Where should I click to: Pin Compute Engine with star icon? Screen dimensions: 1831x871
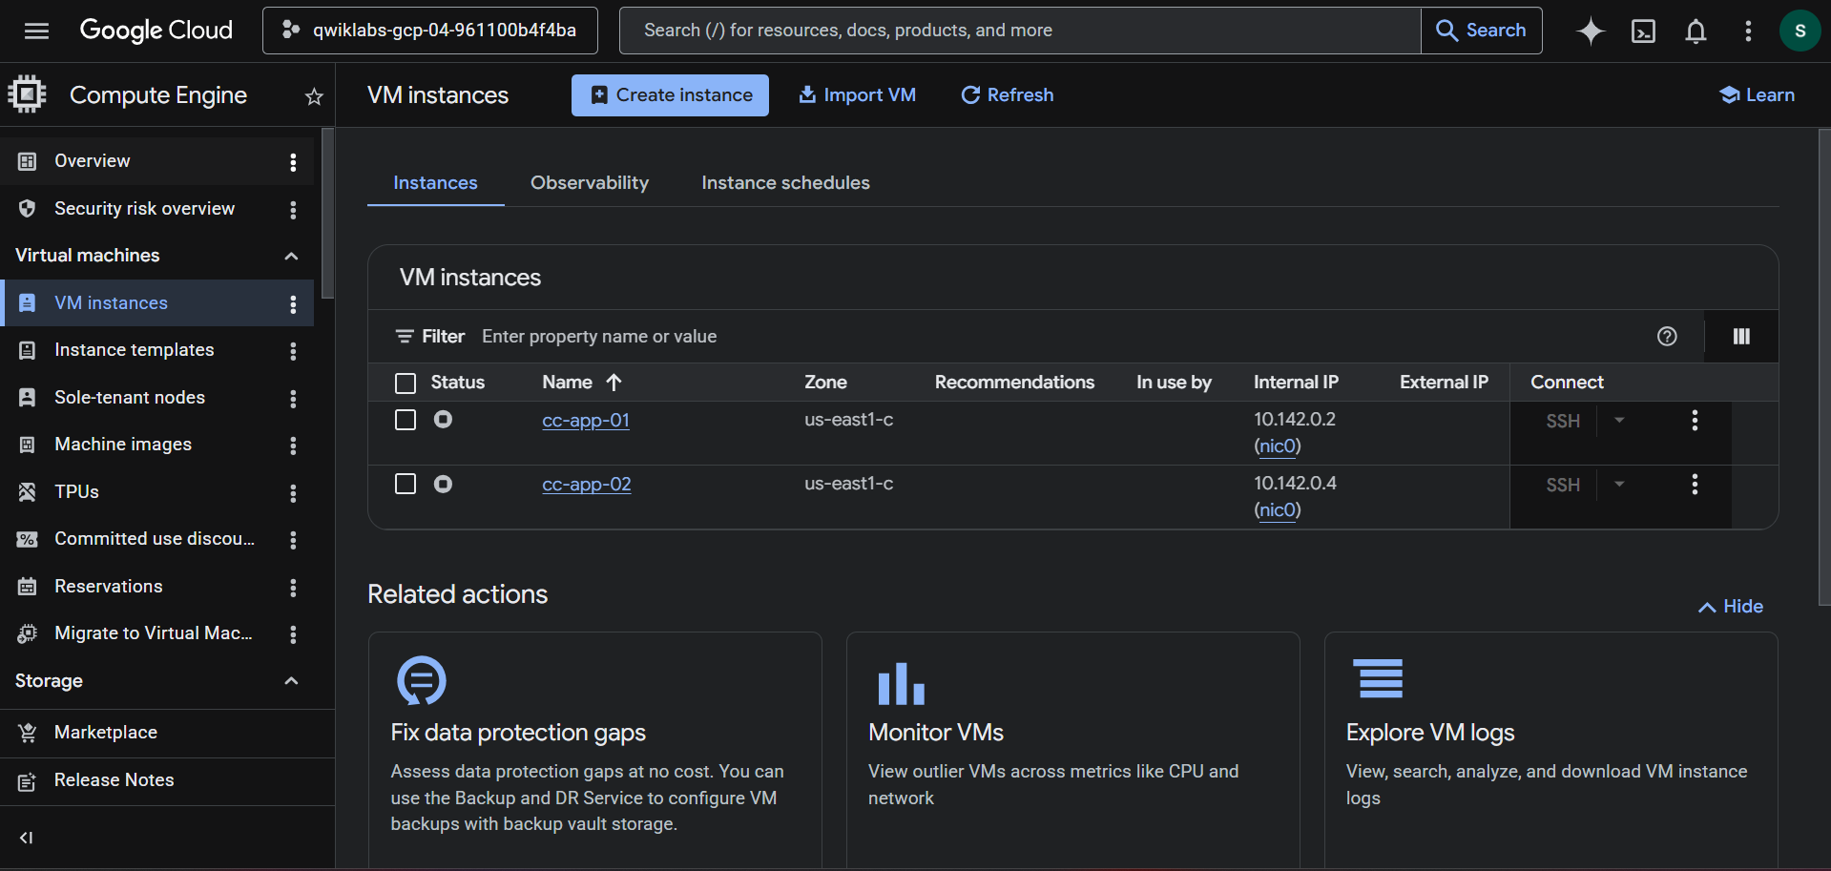click(x=314, y=96)
